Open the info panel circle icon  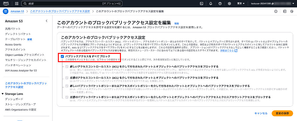coord(276,11)
